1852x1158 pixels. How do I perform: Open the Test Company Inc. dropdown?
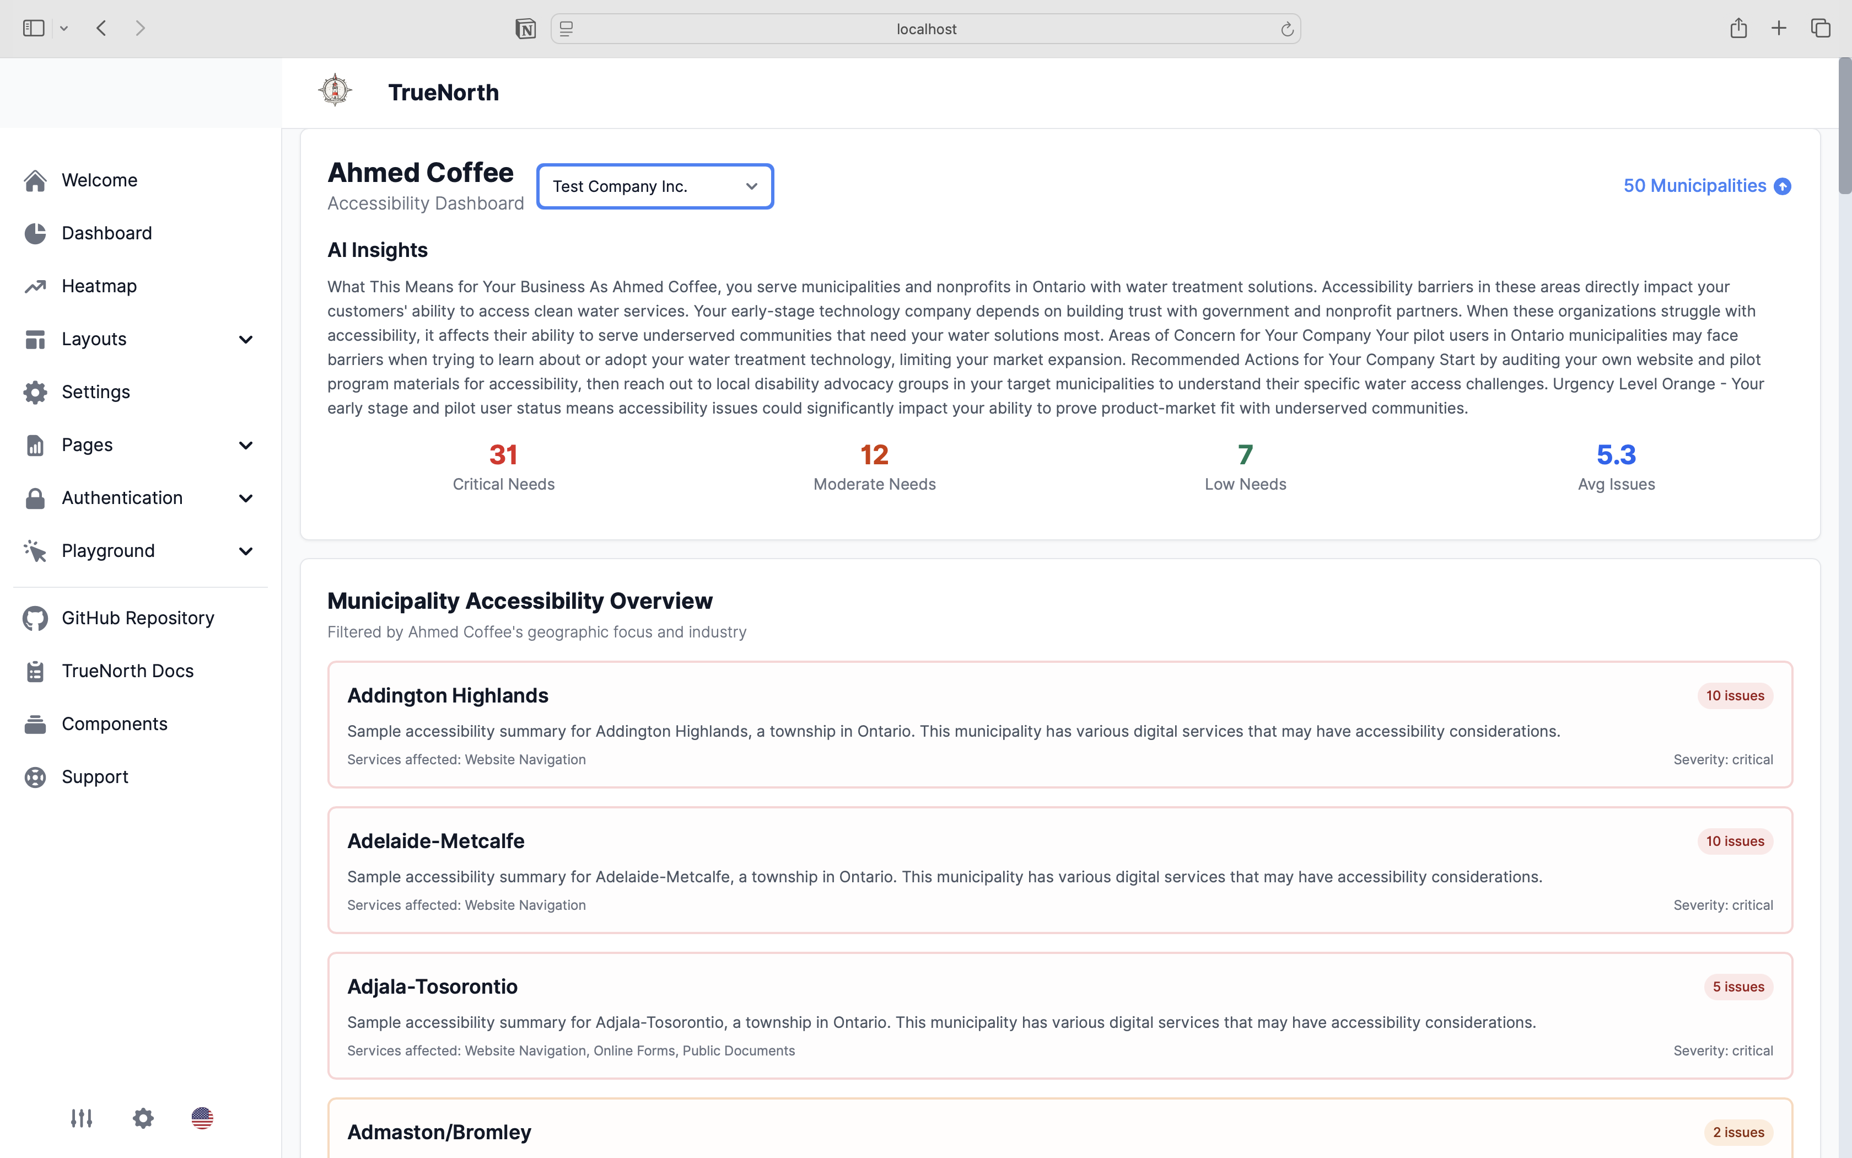[x=654, y=186]
